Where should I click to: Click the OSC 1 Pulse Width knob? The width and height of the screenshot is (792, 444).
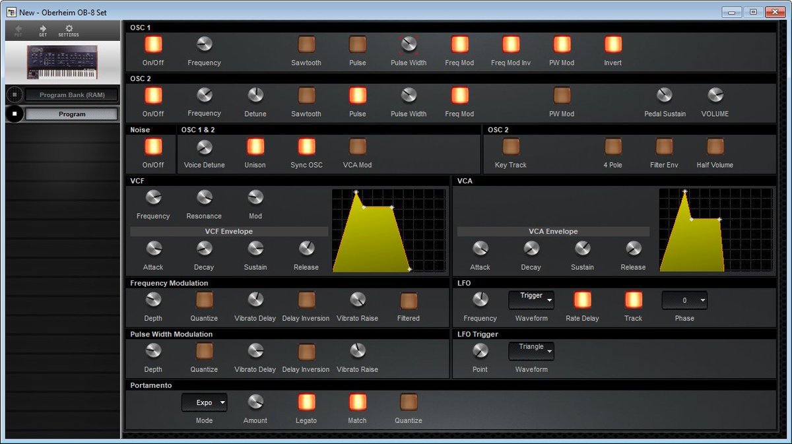click(409, 44)
